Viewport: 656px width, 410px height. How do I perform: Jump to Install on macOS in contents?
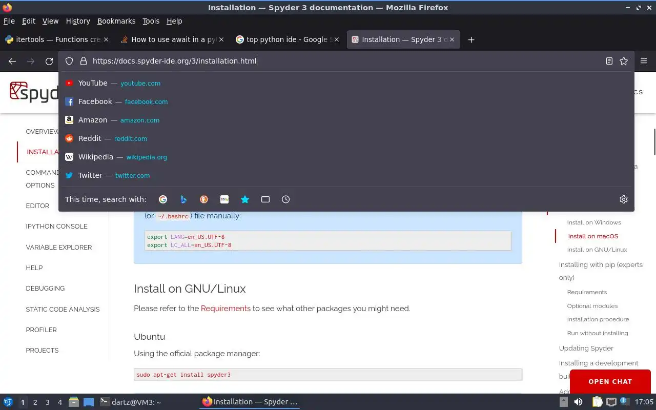point(593,236)
